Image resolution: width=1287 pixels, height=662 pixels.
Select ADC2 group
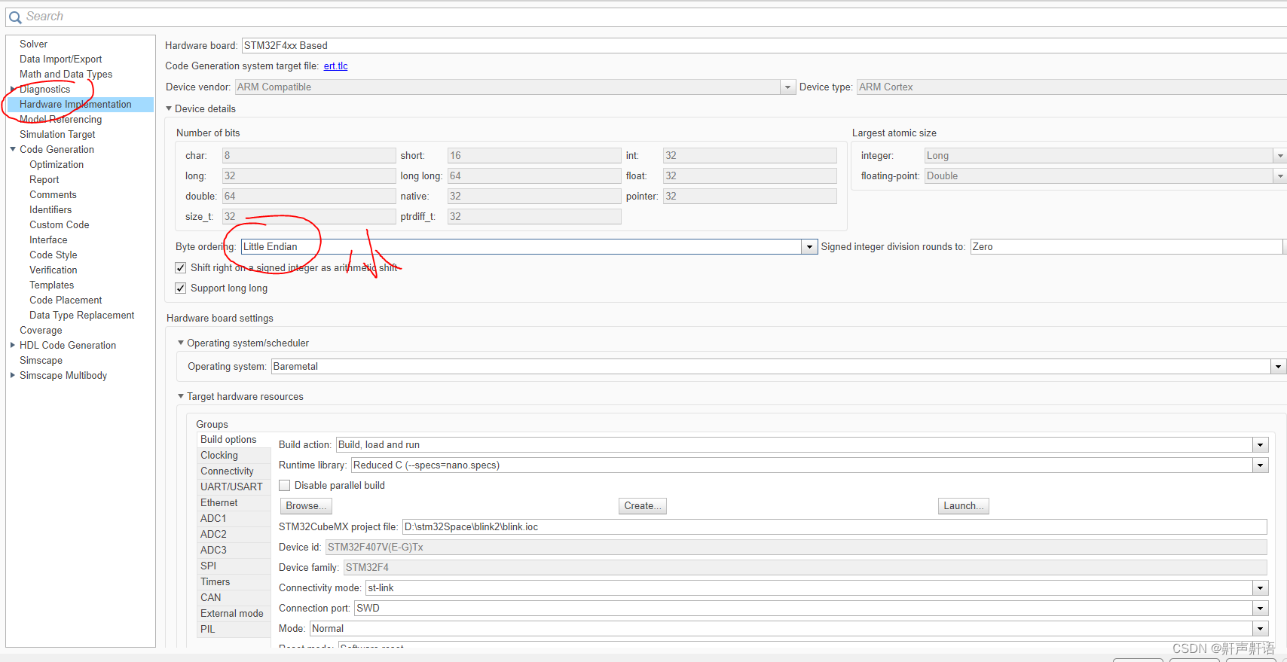click(234, 535)
